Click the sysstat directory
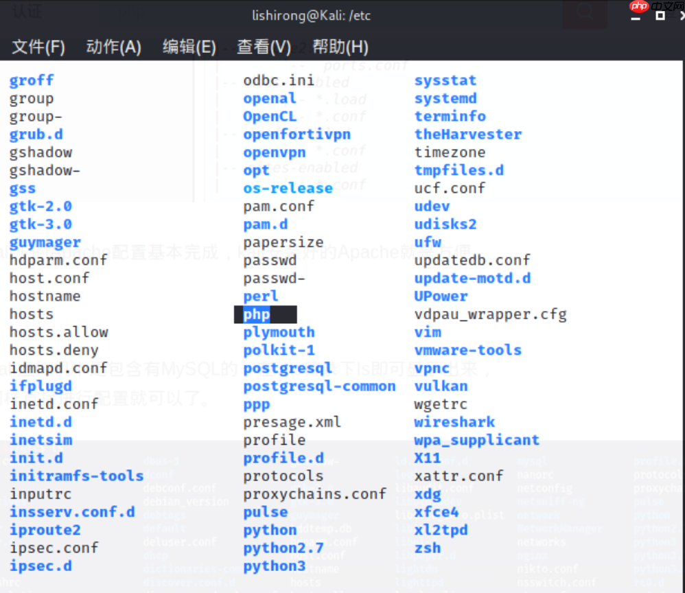Screen dimensions: 685x593 (x=445, y=81)
